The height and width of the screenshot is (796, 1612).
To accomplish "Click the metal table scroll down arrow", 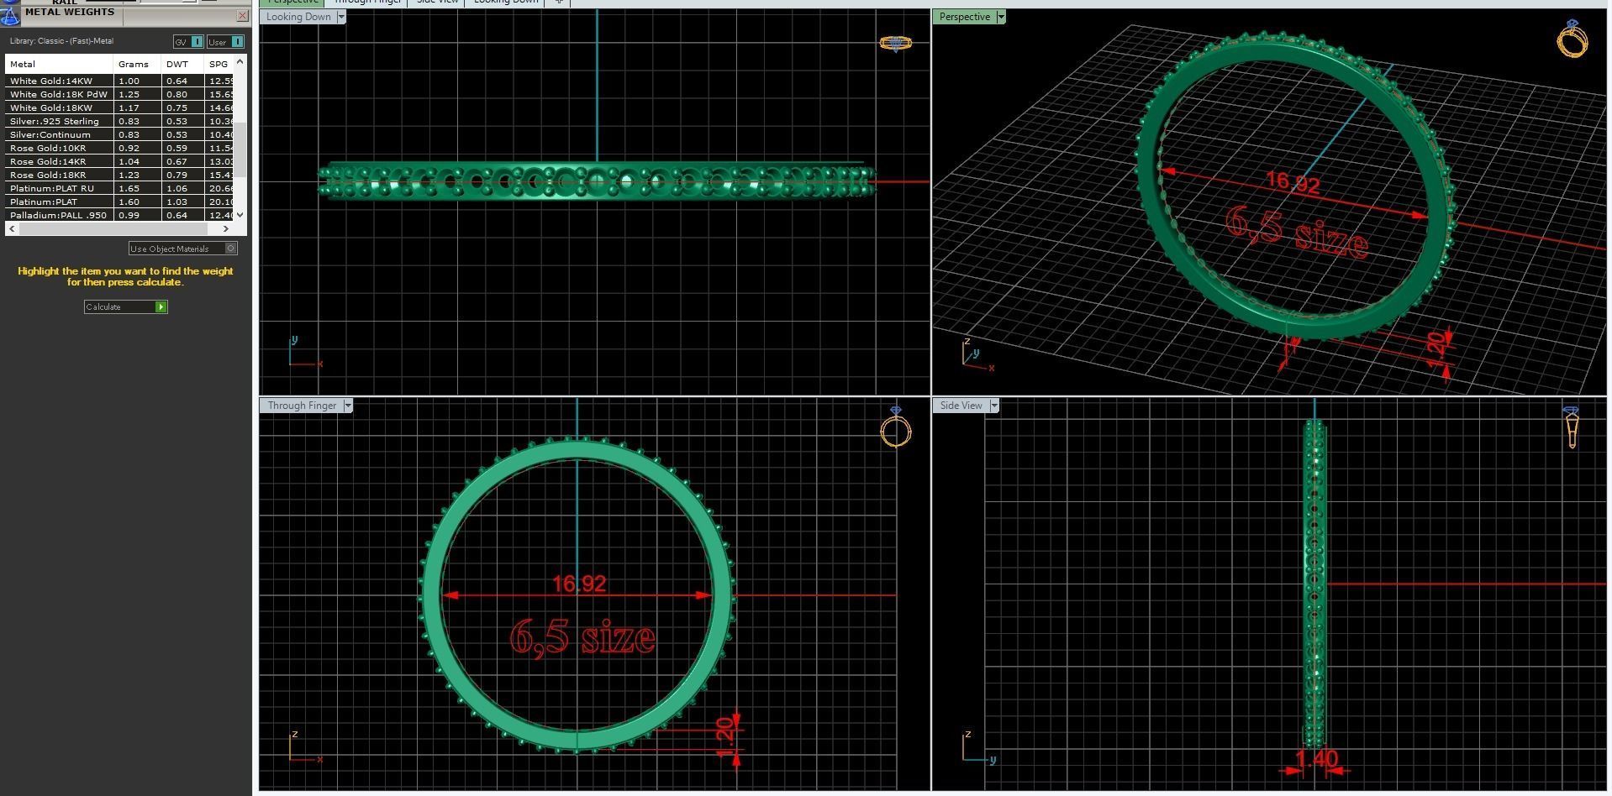I will point(240,215).
